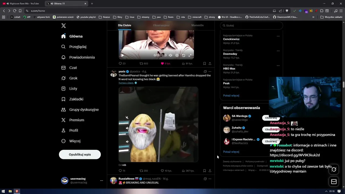This screenshot has width=345, height=194.
Task: Share the top video post
Action: point(210,64)
